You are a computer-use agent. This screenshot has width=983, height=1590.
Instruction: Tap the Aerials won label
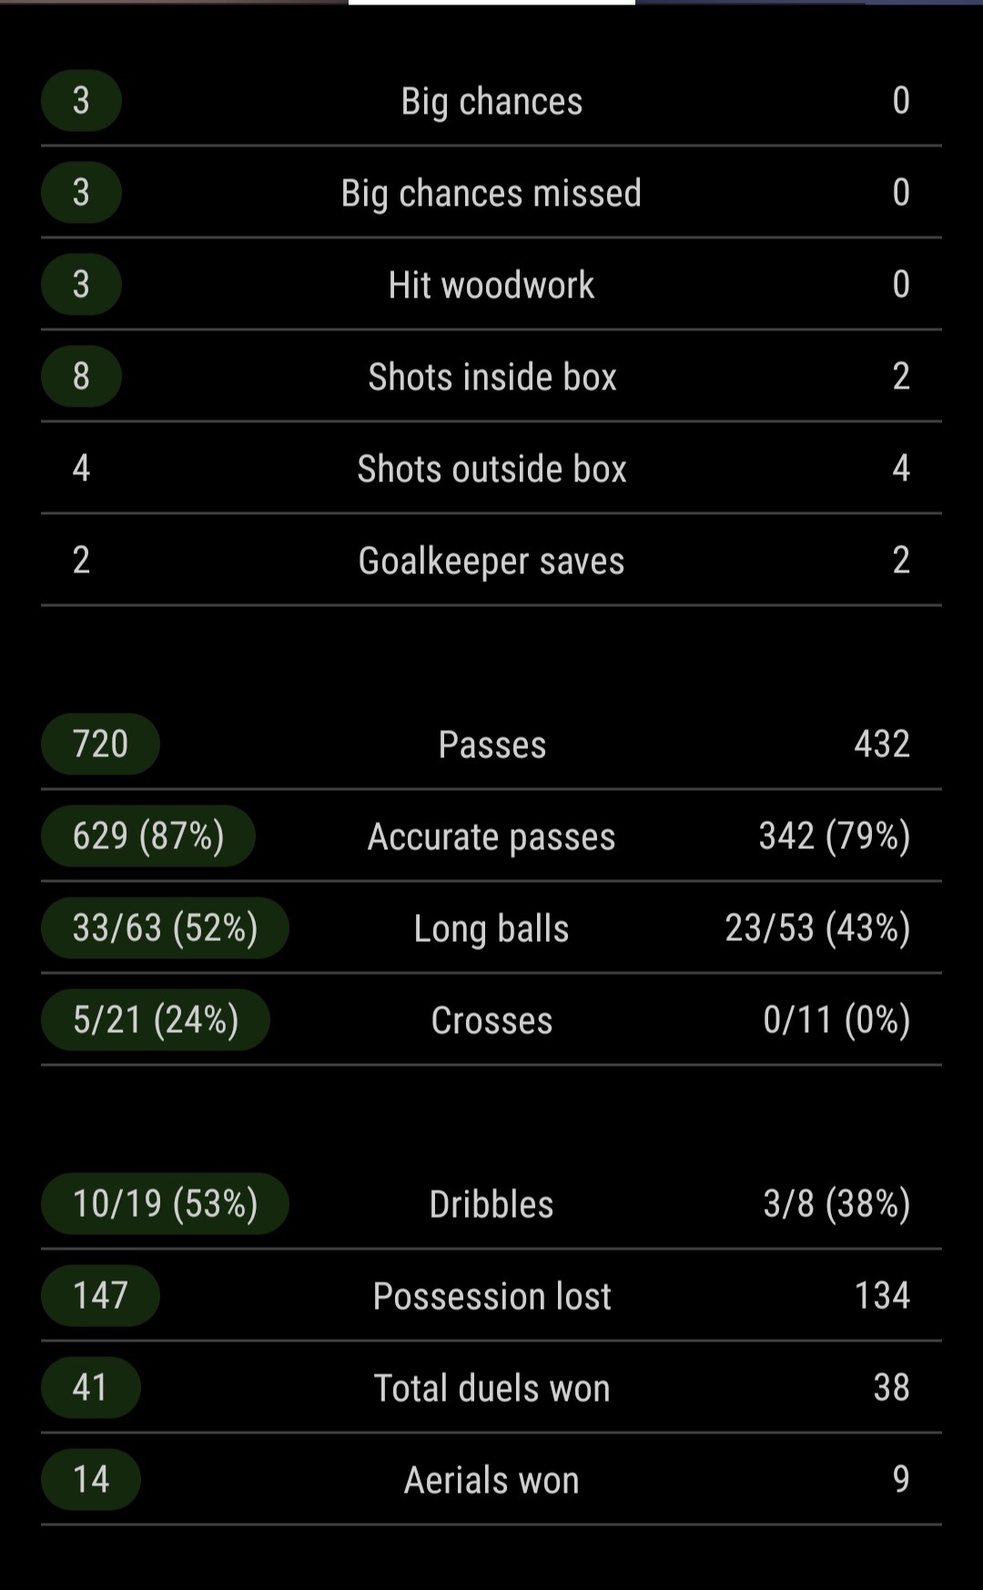tap(491, 1480)
